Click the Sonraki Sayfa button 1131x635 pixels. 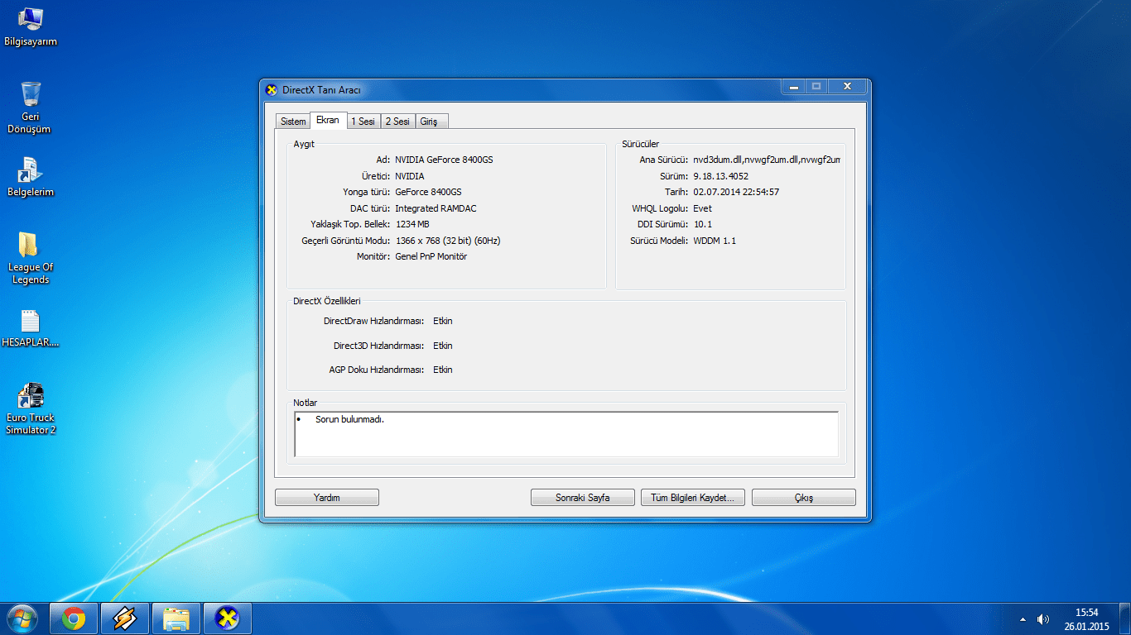pyautogui.click(x=583, y=498)
